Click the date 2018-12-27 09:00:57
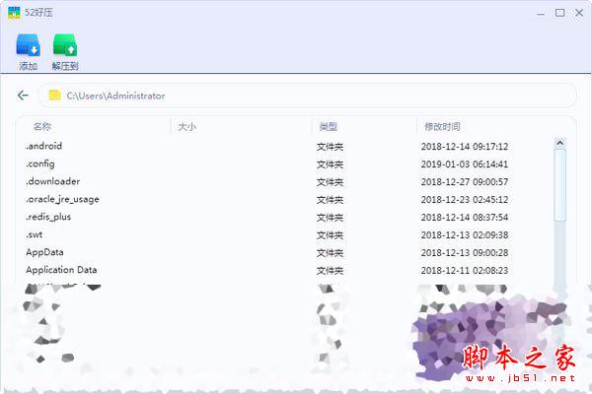The width and height of the screenshot is (592, 394). [x=465, y=181]
